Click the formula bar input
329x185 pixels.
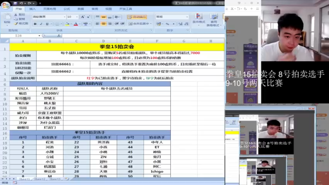tap(143, 36)
